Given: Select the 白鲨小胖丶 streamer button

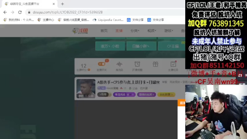Looking at the screenshot, I should coord(141,46).
